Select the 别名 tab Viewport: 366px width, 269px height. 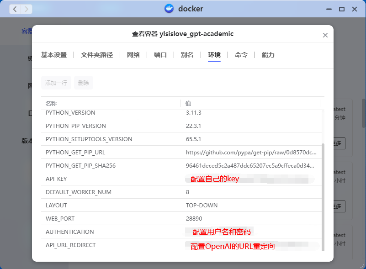187,55
